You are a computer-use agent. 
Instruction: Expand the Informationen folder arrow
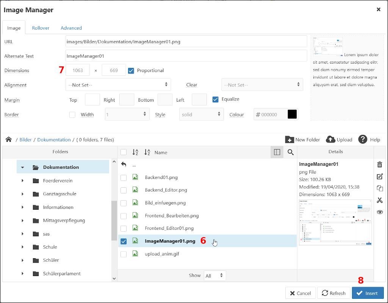coord(22,207)
